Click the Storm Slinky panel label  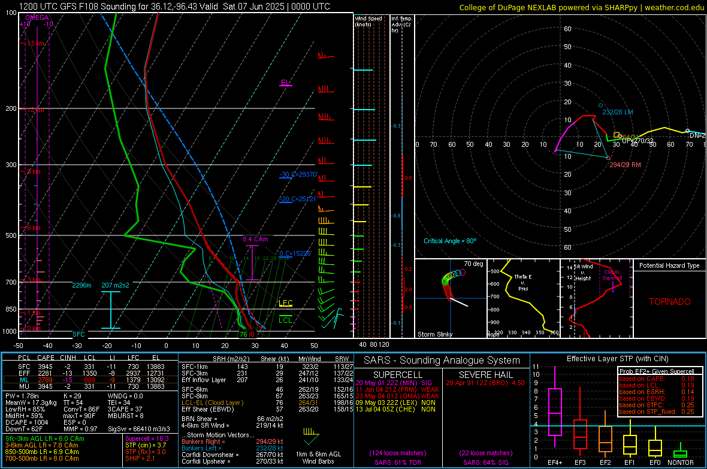[434, 334]
